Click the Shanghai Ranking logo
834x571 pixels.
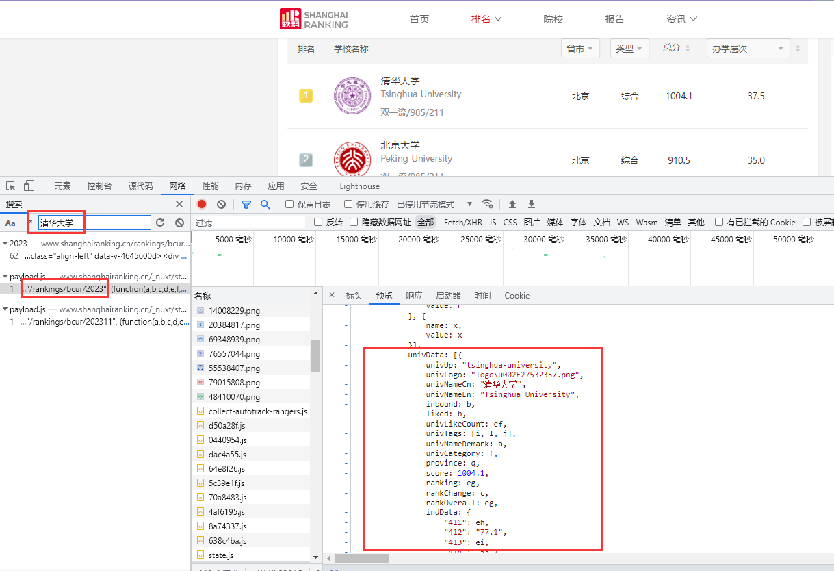[314, 19]
